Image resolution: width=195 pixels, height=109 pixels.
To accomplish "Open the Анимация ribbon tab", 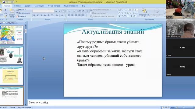I will tap(39, 6).
